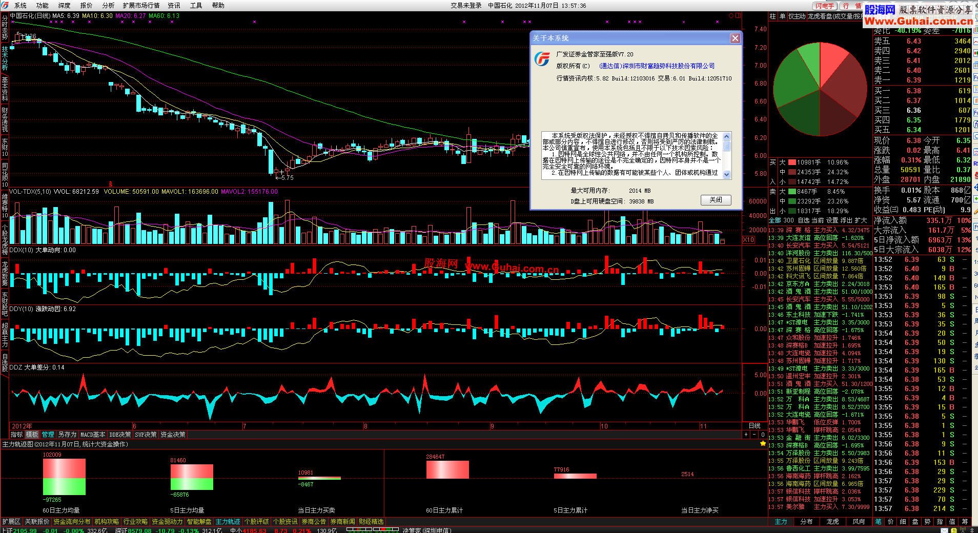The width and height of the screenshot is (978, 533).
Task: Click the 设置 option above the alerts list
Action: coord(832,220)
